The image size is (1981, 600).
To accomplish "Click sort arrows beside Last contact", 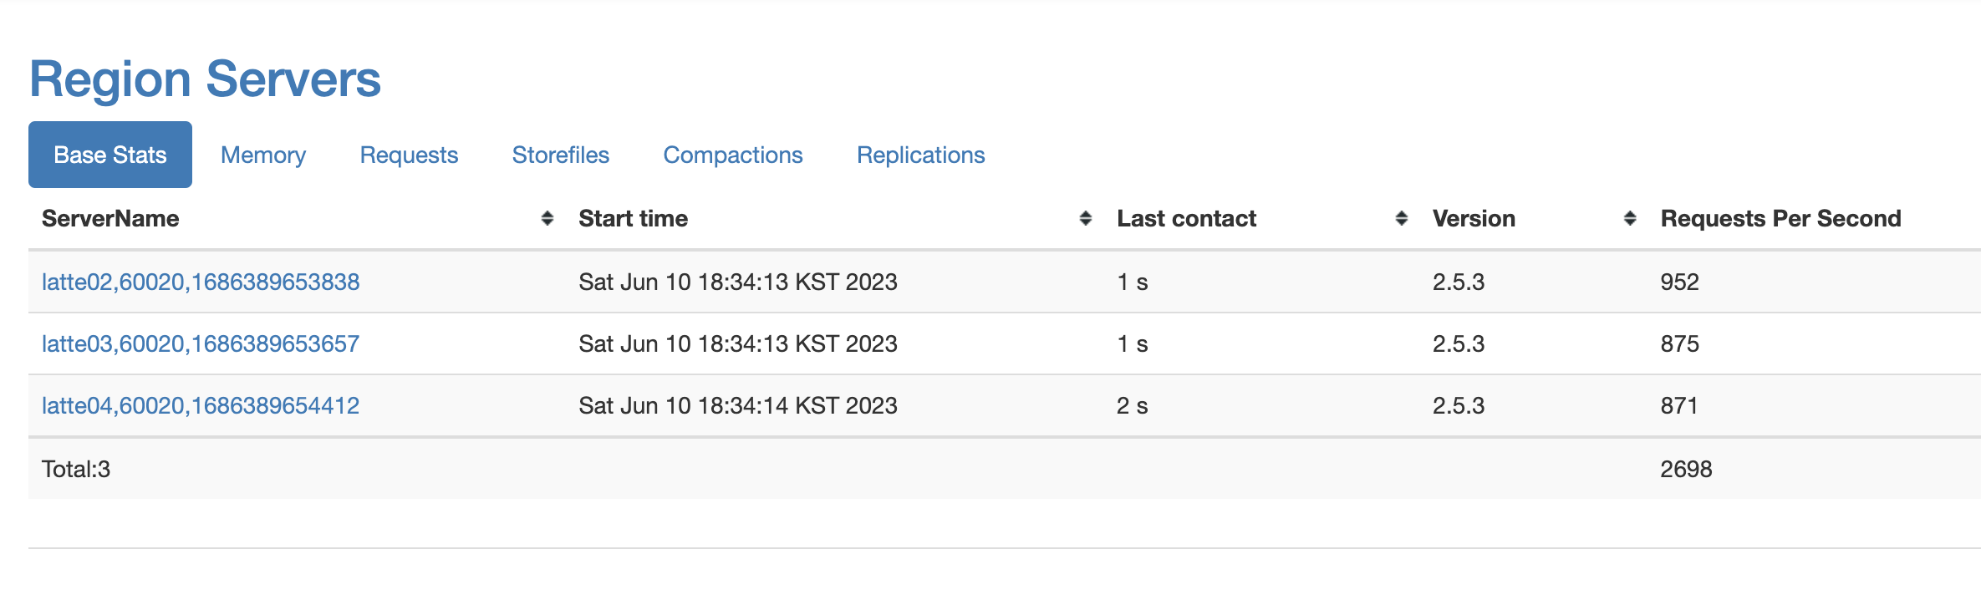I will point(1401,218).
